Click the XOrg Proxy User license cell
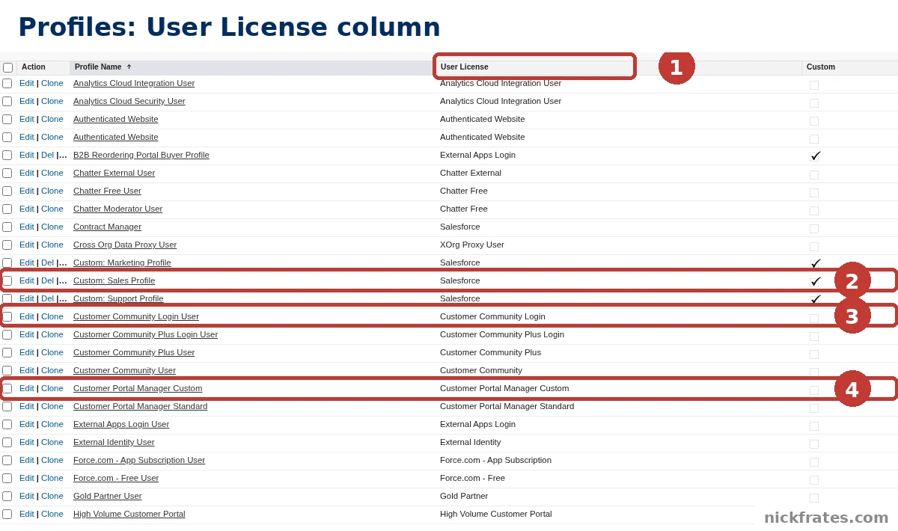 [x=472, y=245]
